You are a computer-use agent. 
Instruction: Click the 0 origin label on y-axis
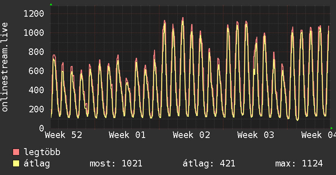pos(41,128)
